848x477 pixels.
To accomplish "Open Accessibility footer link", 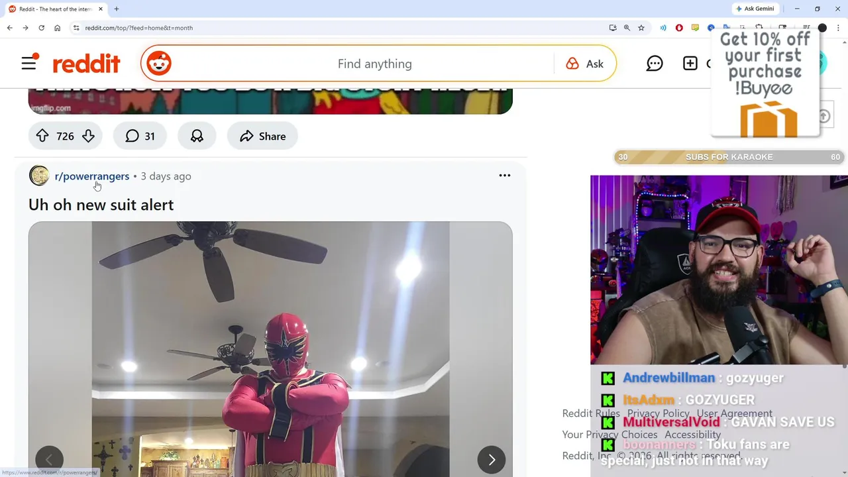I will click(693, 435).
